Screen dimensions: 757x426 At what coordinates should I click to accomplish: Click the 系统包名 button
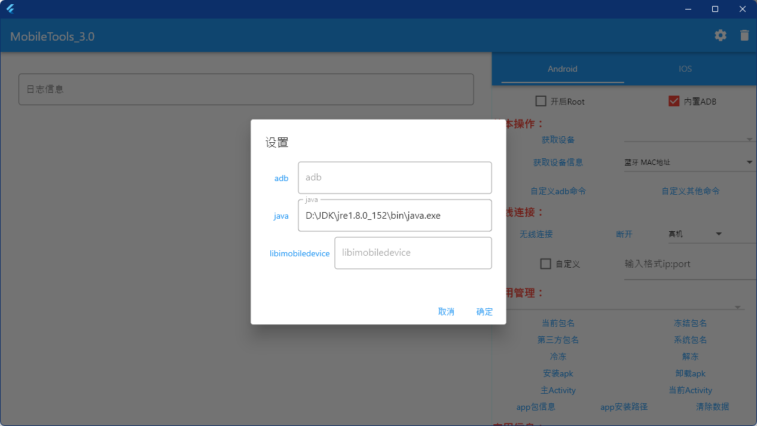click(691, 340)
